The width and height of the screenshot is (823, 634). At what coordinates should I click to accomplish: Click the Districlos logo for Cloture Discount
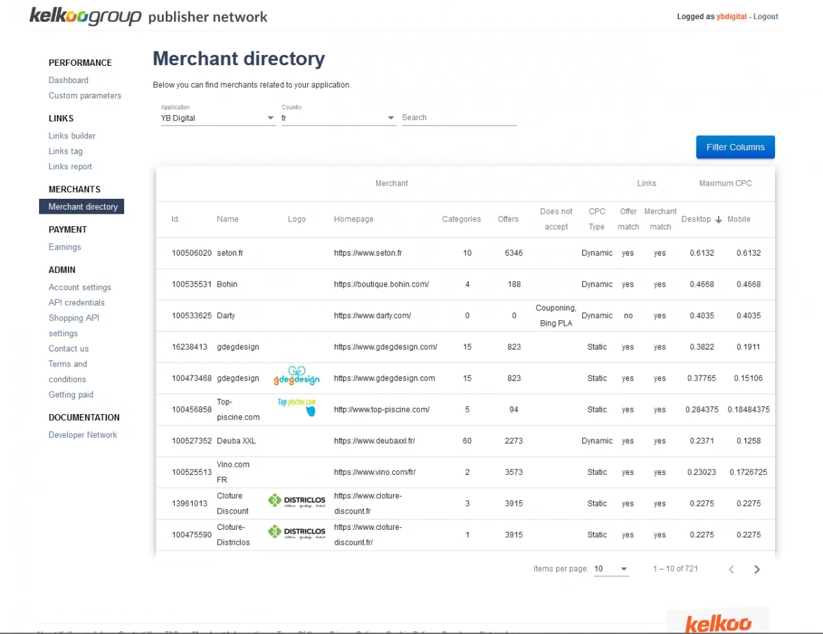(296, 502)
